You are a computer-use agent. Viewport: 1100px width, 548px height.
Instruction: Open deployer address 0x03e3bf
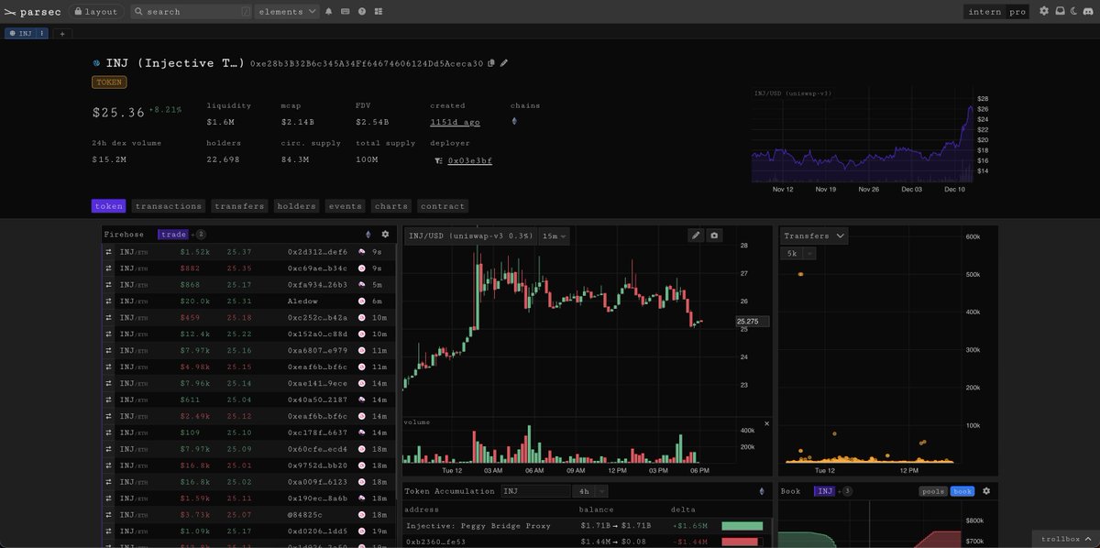[x=469, y=160]
